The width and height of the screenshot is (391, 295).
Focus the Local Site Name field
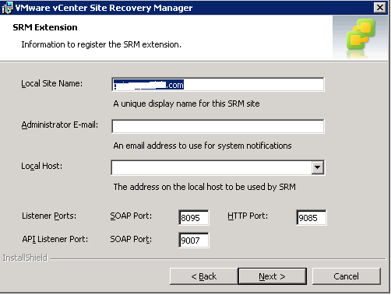click(x=218, y=85)
